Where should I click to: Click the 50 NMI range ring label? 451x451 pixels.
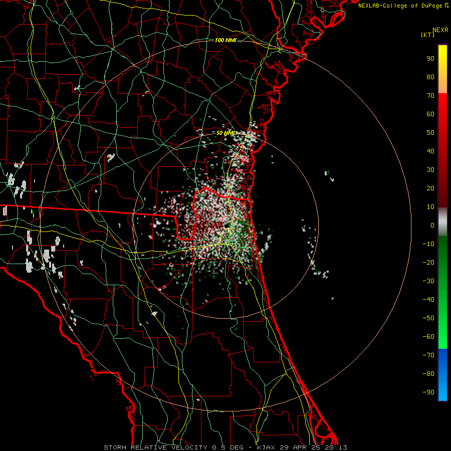[x=225, y=133]
